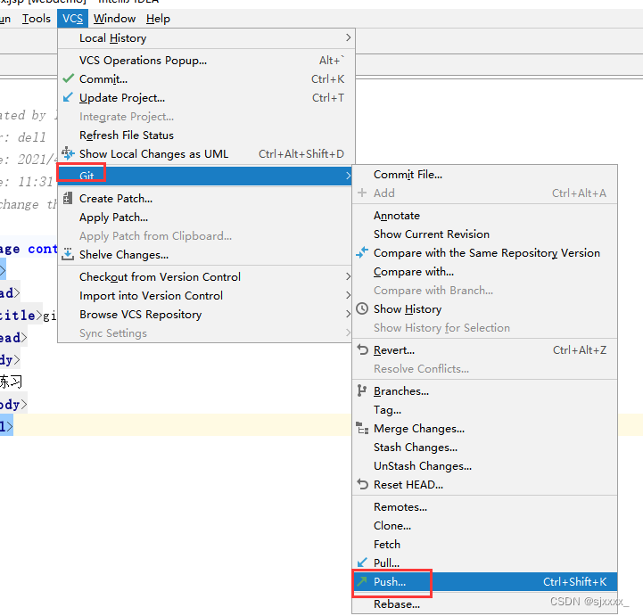643x616 pixels.
Task: Select Apply Patch from Clipboard entry
Action: coord(206,236)
